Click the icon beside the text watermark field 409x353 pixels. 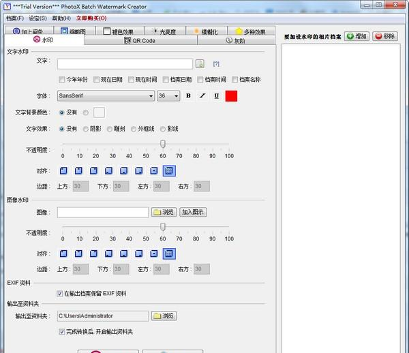point(200,64)
